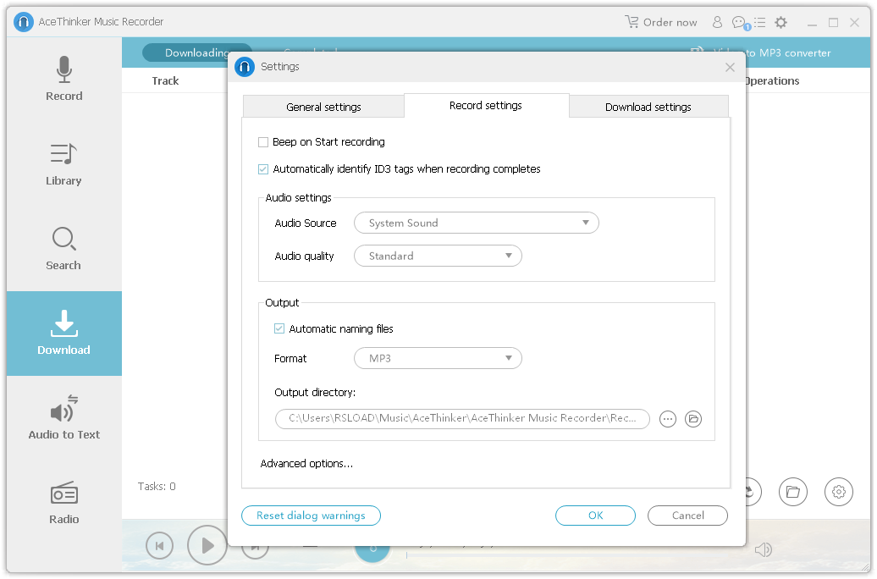The height and width of the screenshot is (579, 877).
Task: Open the Record section in sidebar
Action: 63,79
